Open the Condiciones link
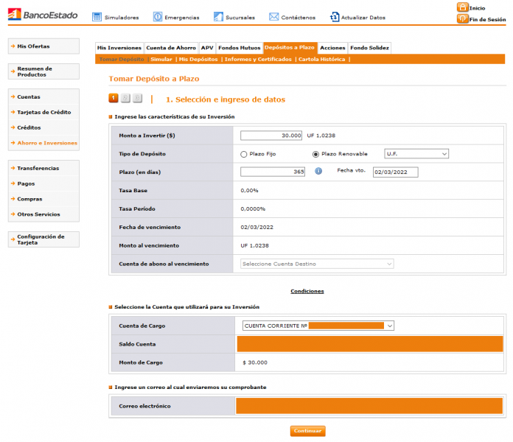 point(307,291)
